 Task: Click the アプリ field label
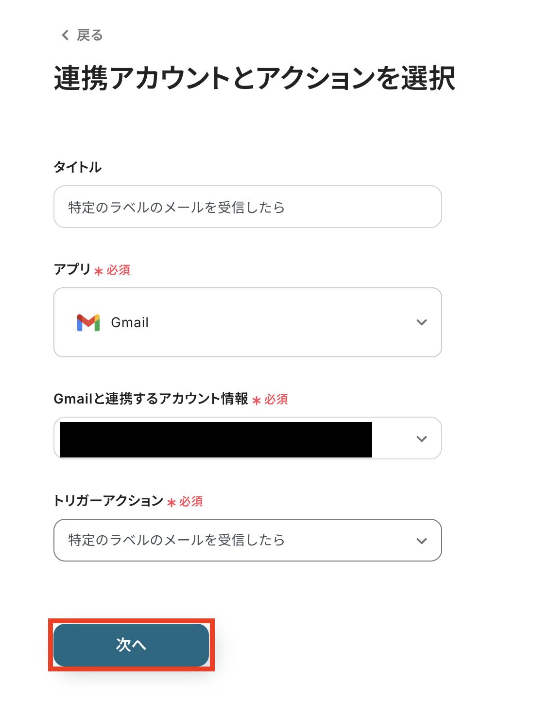[72, 269]
